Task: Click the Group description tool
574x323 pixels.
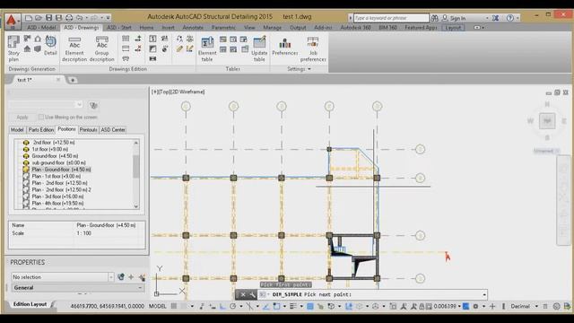Action: (x=101, y=48)
